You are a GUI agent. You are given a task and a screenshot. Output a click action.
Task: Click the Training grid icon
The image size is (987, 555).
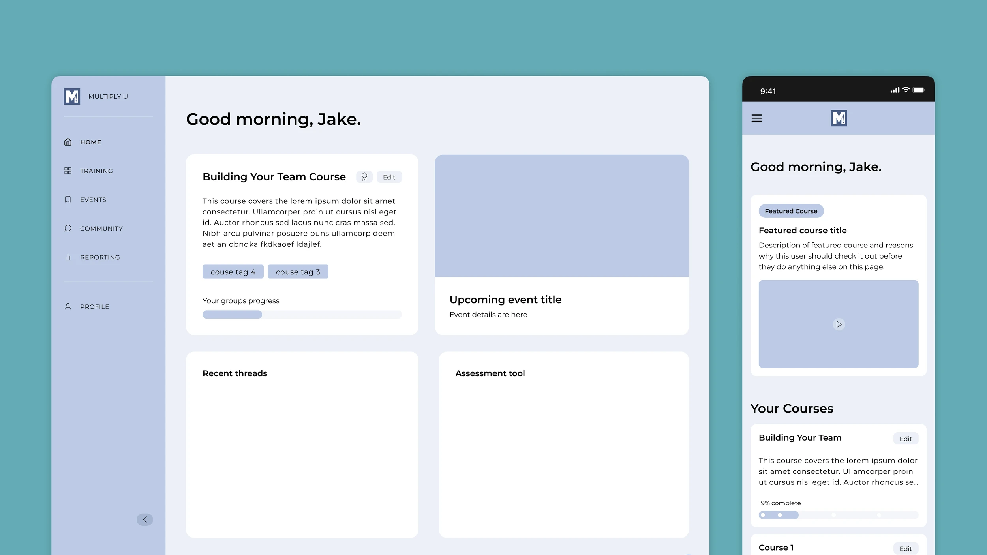point(68,171)
